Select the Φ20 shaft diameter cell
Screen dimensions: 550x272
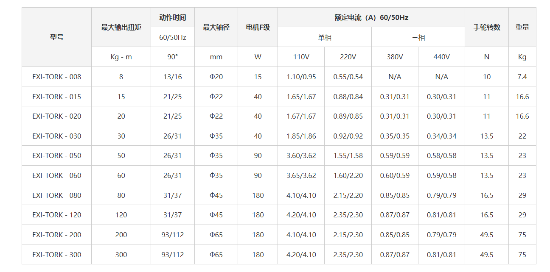pyautogui.click(x=216, y=77)
